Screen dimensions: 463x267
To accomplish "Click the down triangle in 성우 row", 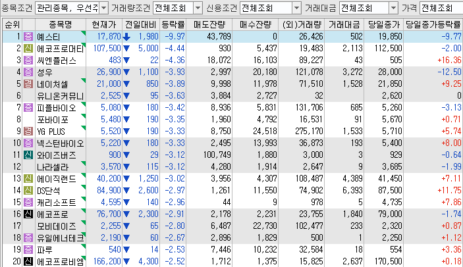I will click(x=126, y=72).
